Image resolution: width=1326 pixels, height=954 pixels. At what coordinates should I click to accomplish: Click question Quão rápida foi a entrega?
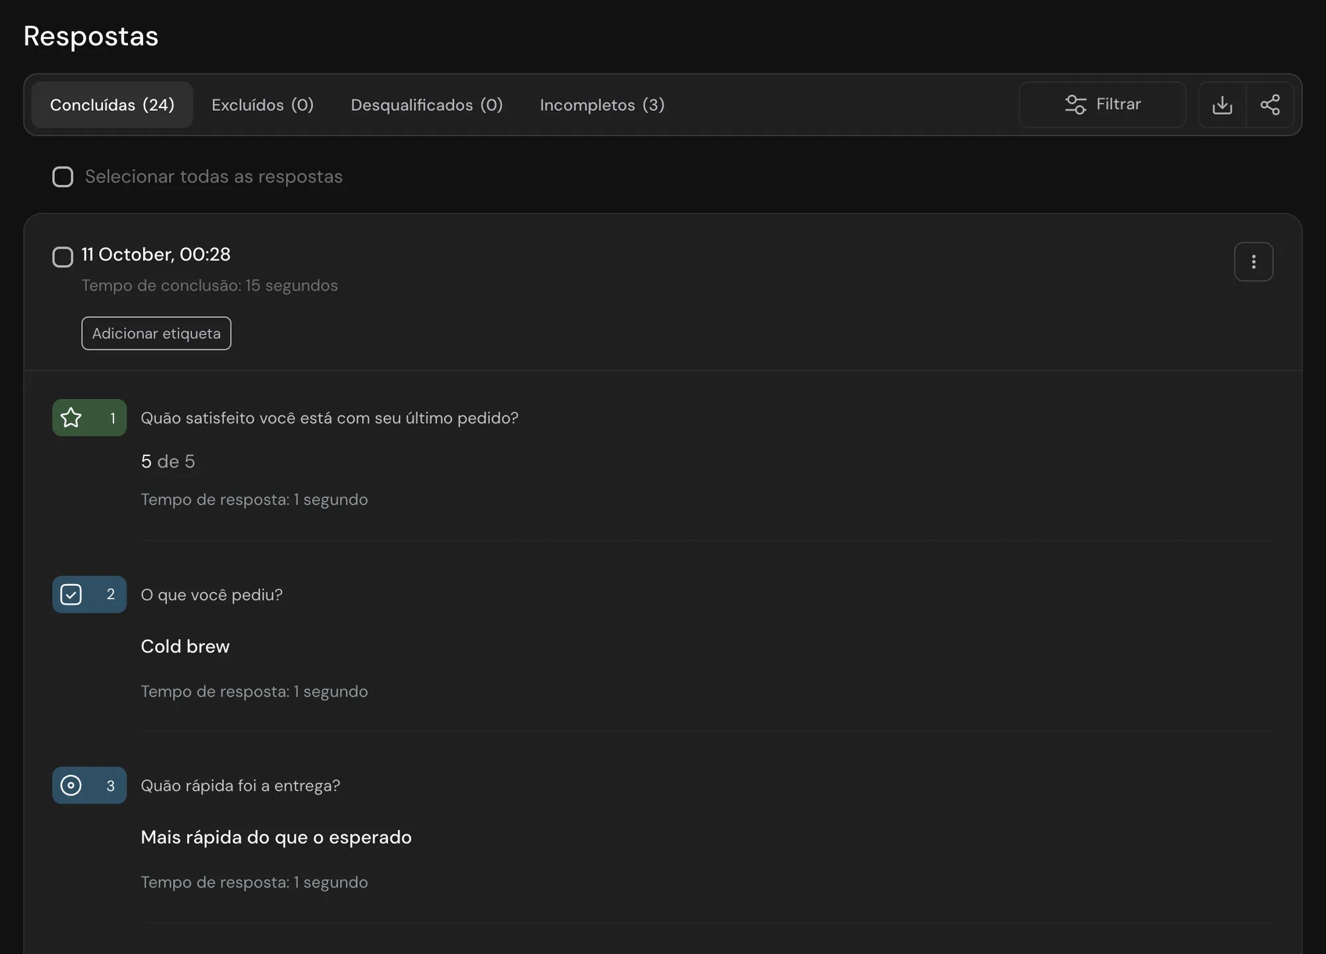tap(240, 786)
